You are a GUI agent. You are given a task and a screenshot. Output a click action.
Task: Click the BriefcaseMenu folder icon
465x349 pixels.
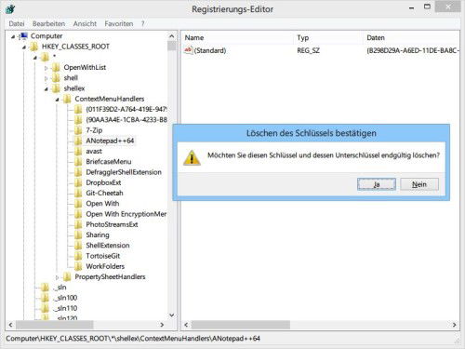coord(78,162)
